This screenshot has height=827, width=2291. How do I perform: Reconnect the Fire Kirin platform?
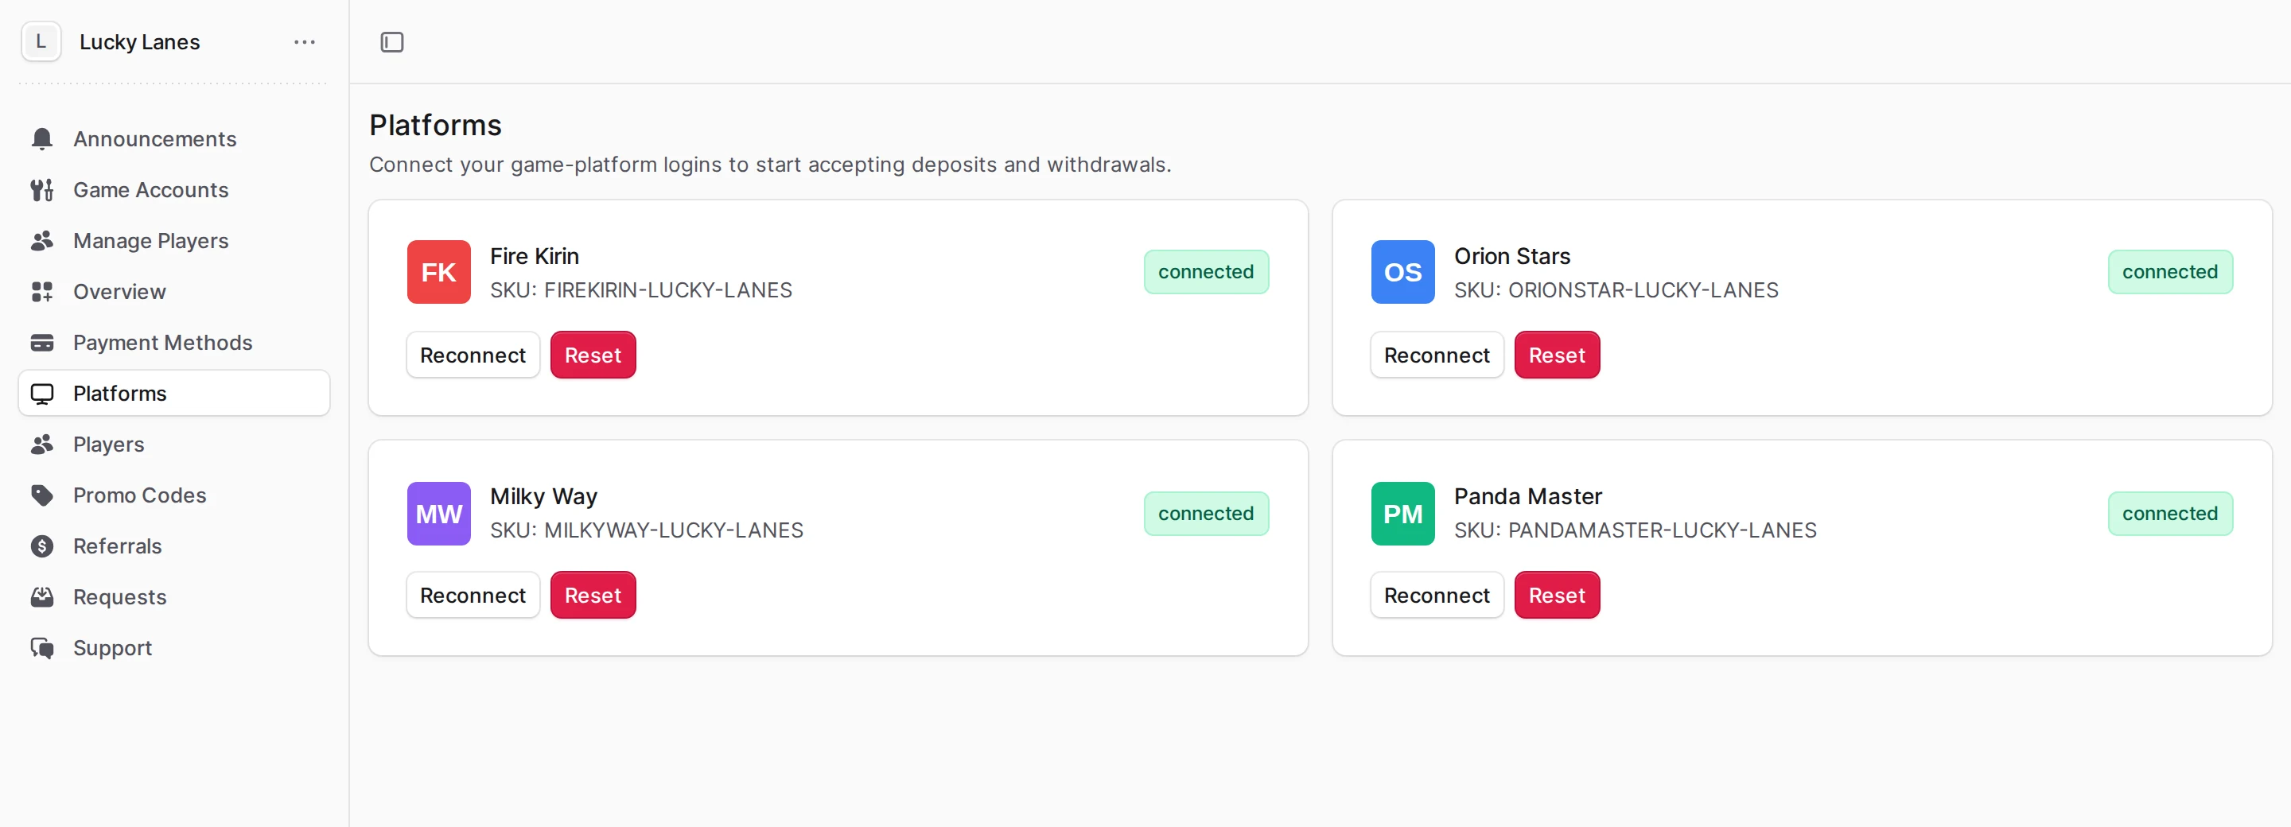(x=473, y=355)
